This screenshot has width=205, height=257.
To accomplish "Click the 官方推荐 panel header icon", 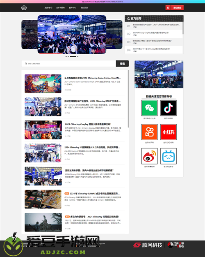I will [x=129, y=19].
